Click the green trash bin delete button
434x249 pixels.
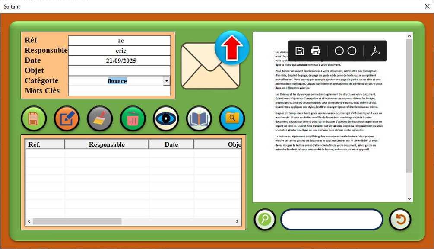[133, 118]
